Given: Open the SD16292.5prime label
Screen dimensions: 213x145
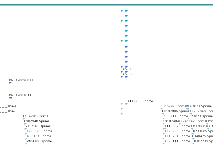Looking at the screenshot, I should [x=173, y=106].
